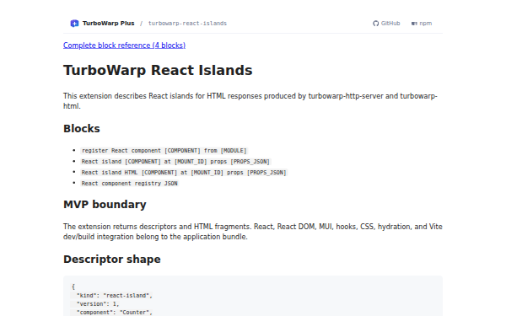This screenshot has width=506, height=316.
Task: Click the turbowarp-react-islands breadcrumb
Action: 187,24
